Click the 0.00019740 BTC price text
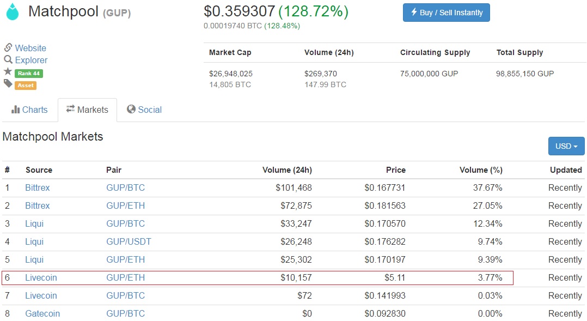The image size is (587, 321). 233,26
